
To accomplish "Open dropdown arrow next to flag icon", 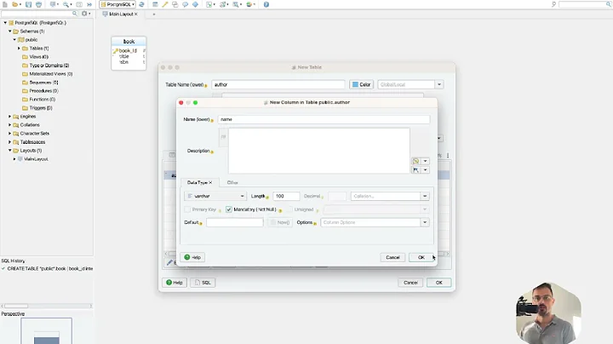I will click(x=426, y=170).
